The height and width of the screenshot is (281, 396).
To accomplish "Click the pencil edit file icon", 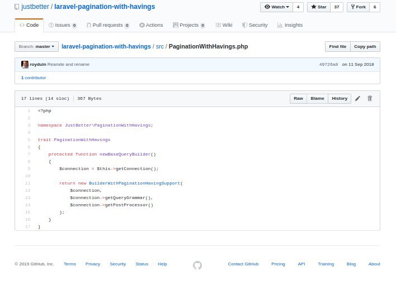I will click(x=357, y=99).
